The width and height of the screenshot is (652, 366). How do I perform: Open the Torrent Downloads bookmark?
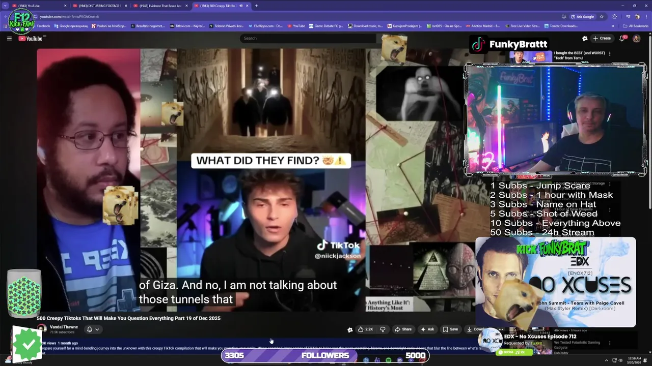[x=561, y=26]
